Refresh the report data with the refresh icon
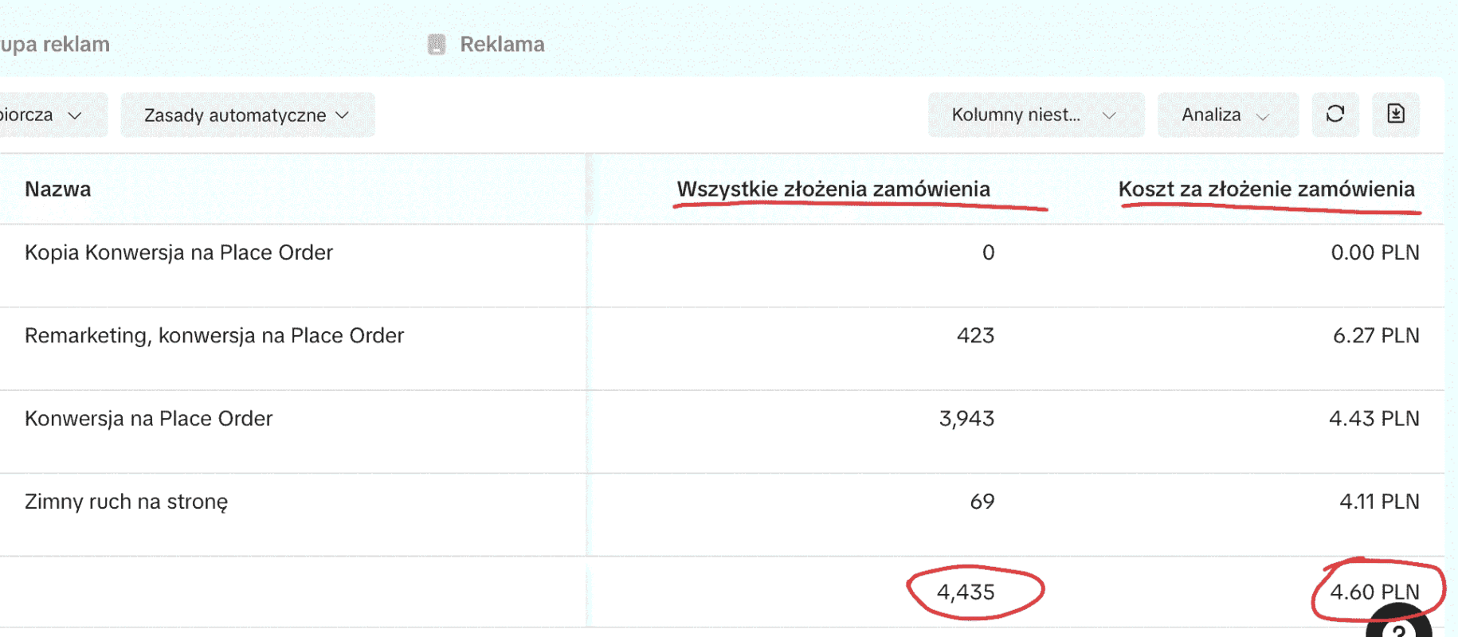This screenshot has height=637, width=1458. pyautogui.click(x=1335, y=115)
